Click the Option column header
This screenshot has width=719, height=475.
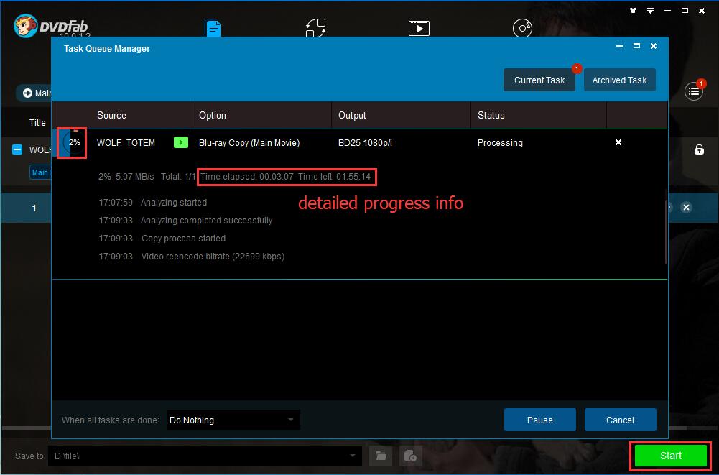tap(213, 115)
